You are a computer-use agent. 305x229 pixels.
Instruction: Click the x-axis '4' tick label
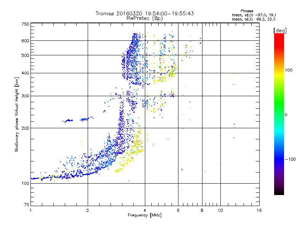tap(145, 210)
